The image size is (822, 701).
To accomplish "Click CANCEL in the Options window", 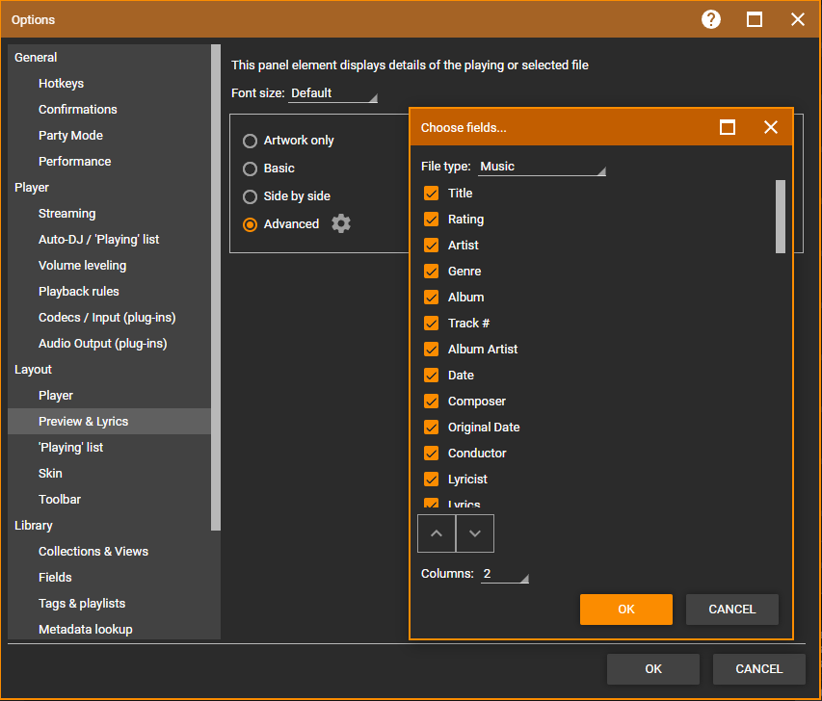I will (759, 669).
